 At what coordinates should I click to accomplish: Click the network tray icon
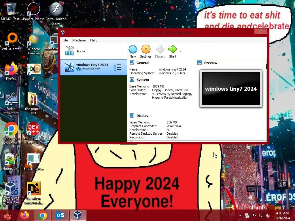click(x=261, y=216)
